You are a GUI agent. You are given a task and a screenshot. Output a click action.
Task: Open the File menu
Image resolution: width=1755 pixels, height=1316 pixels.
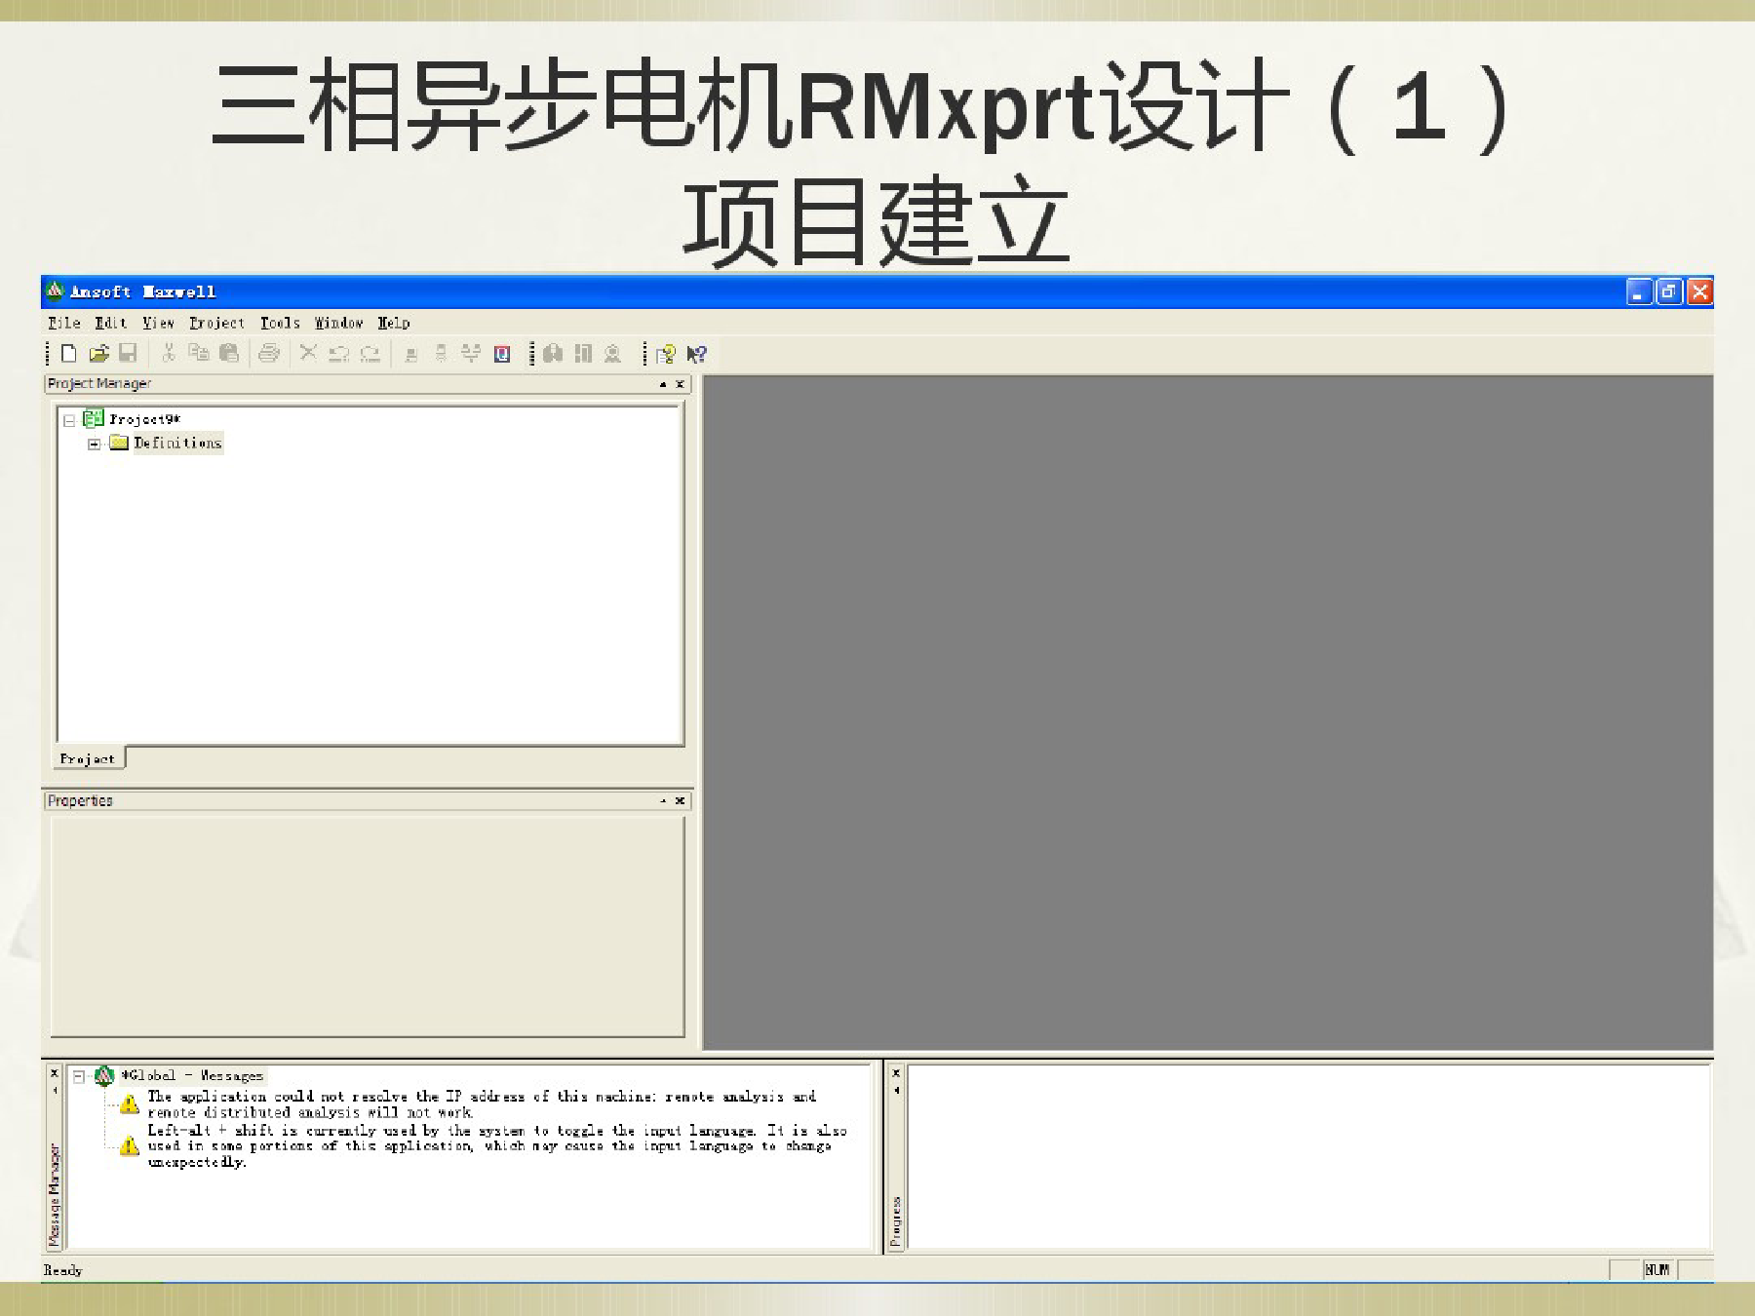coord(64,323)
